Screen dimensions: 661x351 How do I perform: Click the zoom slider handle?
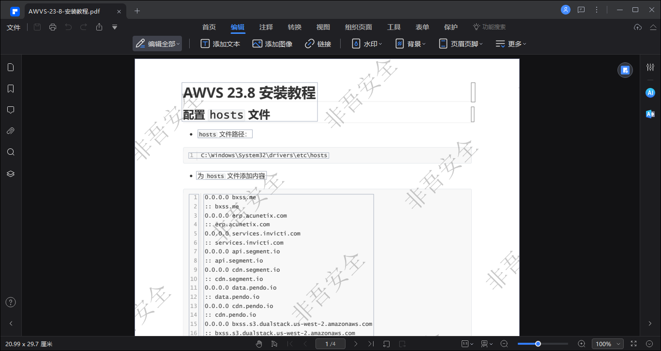click(x=538, y=344)
